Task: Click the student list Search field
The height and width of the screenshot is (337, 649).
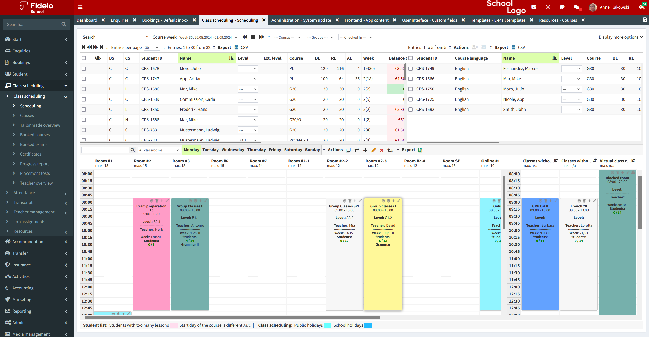Action: coord(120,37)
